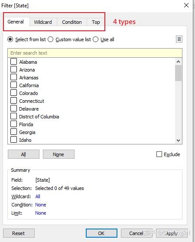The image size is (195, 242).
Task: Click the 'Selected 0 of 49 values' text
Action: point(59,188)
